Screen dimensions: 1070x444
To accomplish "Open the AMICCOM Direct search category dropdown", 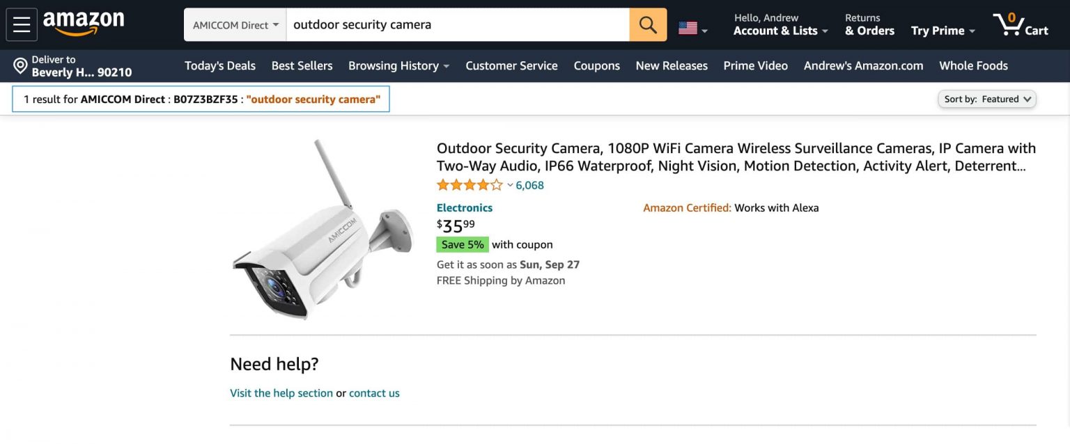I will 234,24.
